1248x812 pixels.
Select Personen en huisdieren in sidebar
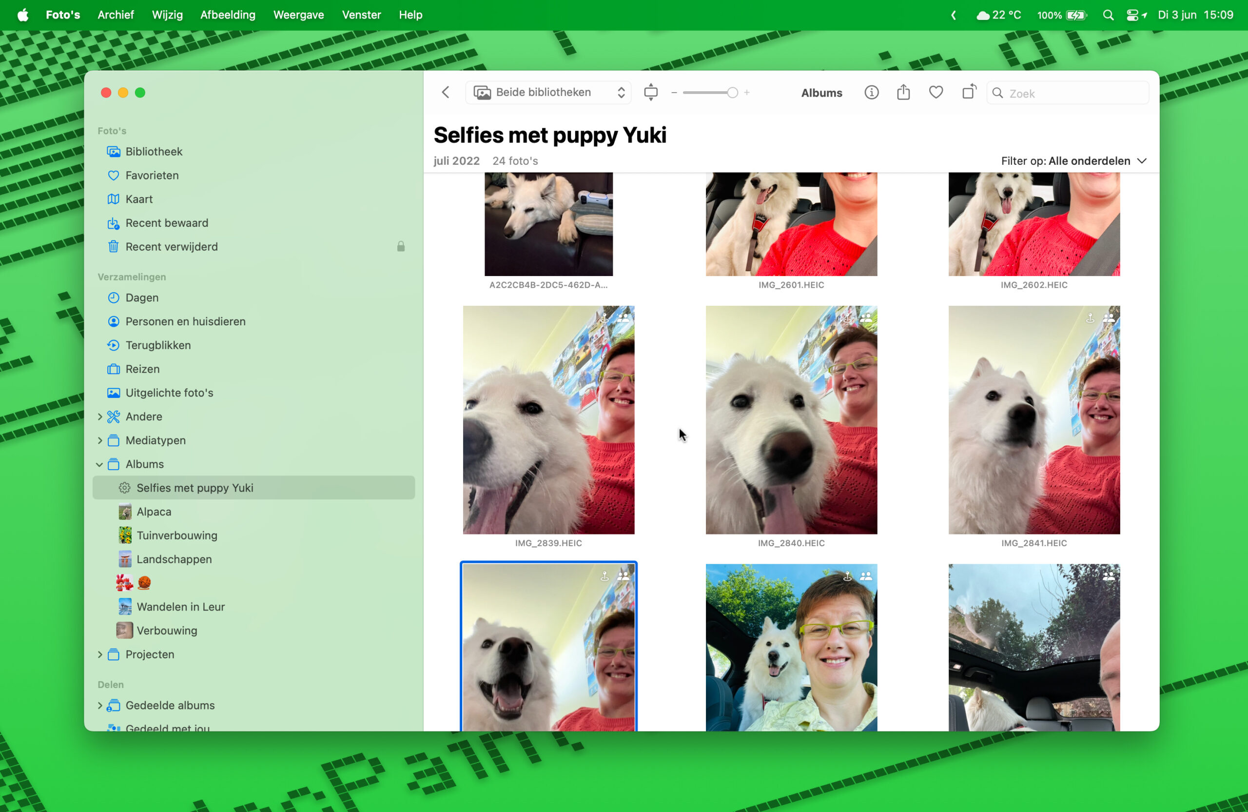(x=185, y=321)
